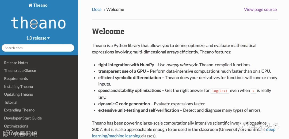Image resolution: width=289 pixels, height=139 pixels.
Task: Open the Theano home link
Action: coord(38,5)
